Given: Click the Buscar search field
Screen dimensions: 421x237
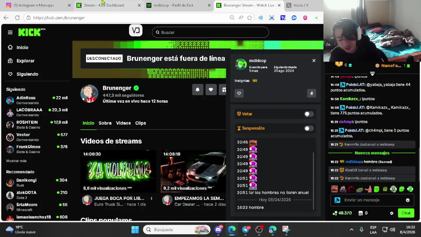Looking at the screenshot, I should (x=210, y=32).
